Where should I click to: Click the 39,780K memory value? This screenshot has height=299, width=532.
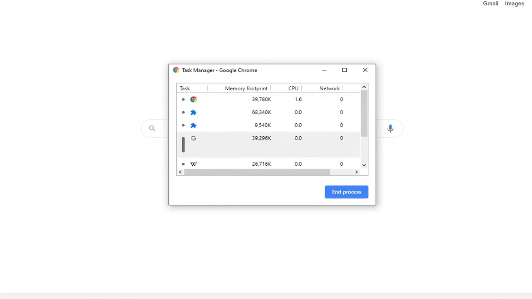261,99
